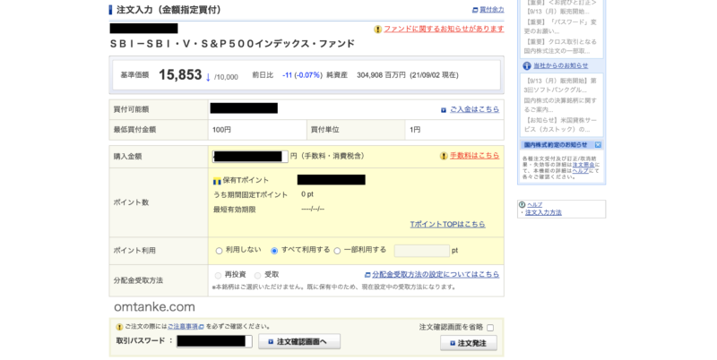717x360 pixels.
Task: Open the 当社からのお知らせ link
Action: 561,65
